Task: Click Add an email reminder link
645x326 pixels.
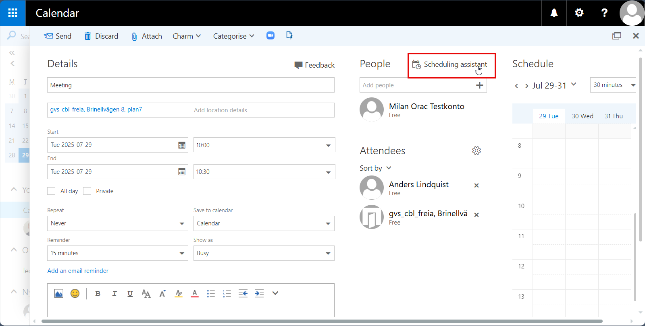Action: 78,271
